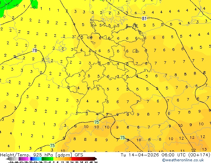Image resolution: width=211 pixels, height=163 pixels.
Task: Click the 54 label on the color scale
Action: coord(96,162)
